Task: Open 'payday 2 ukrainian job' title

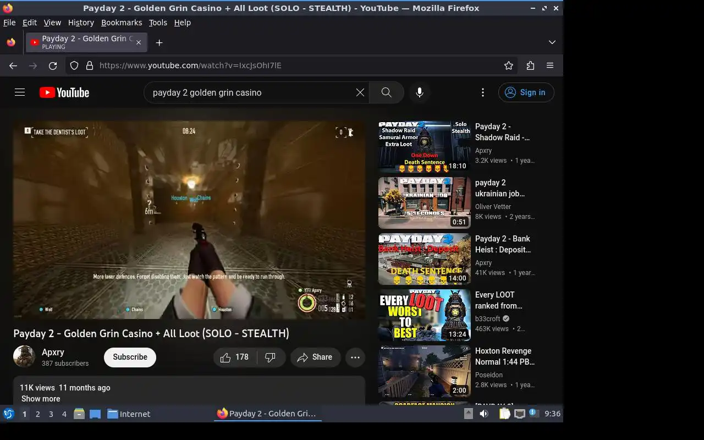Action: click(500, 188)
